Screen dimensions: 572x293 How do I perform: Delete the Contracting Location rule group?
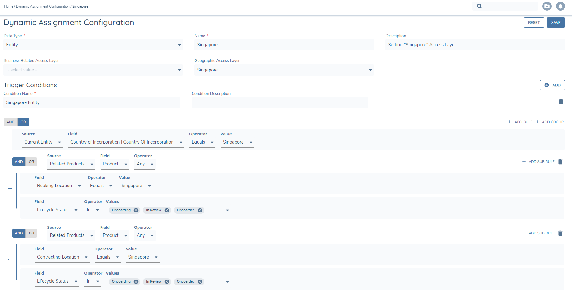[x=560, y=233]
